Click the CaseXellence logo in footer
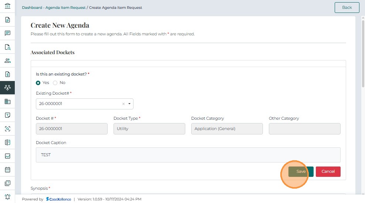365x203 pixels. 58,199
